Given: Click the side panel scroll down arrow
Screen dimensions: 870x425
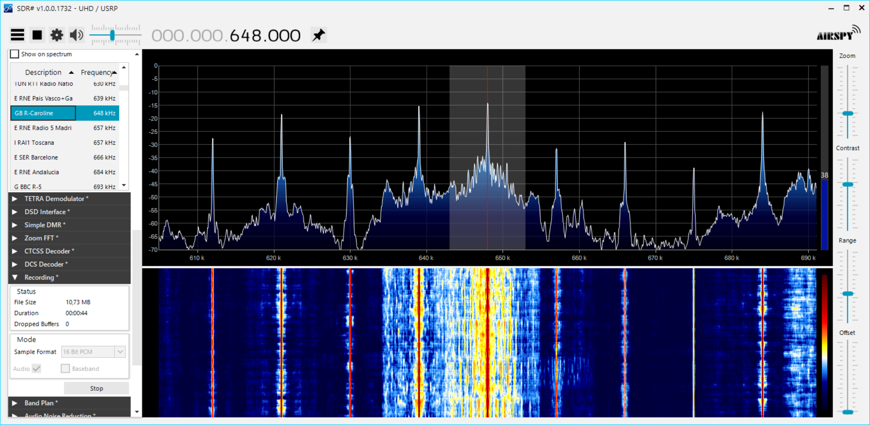Looking at the screenshot, I should pyautogui.click(x=137, y=412).
